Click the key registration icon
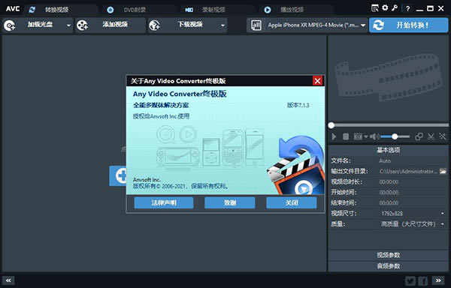This screenshot has width=451, height=288. [395, 7]
